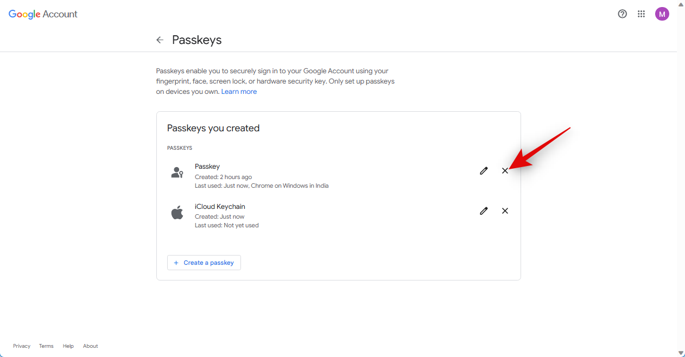
Task: Follow the Learn more link
Action: tap(239, 92)
